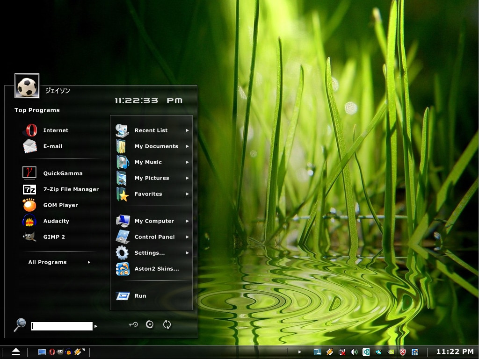Open the Run dialog

(x=140, y=296)
